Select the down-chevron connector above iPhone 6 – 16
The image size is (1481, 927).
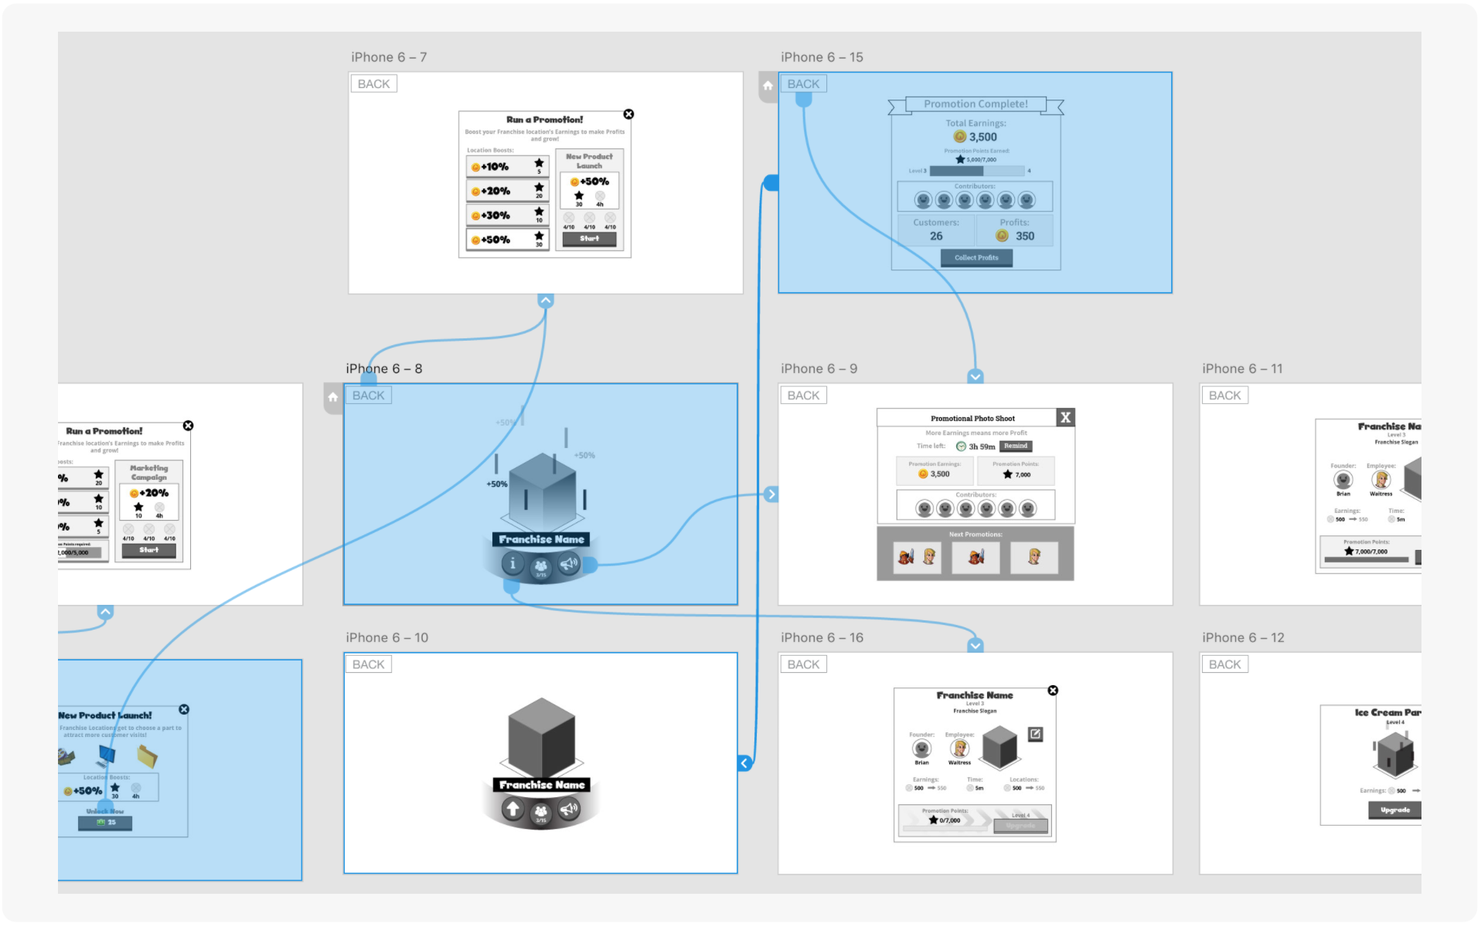(975, 646)
